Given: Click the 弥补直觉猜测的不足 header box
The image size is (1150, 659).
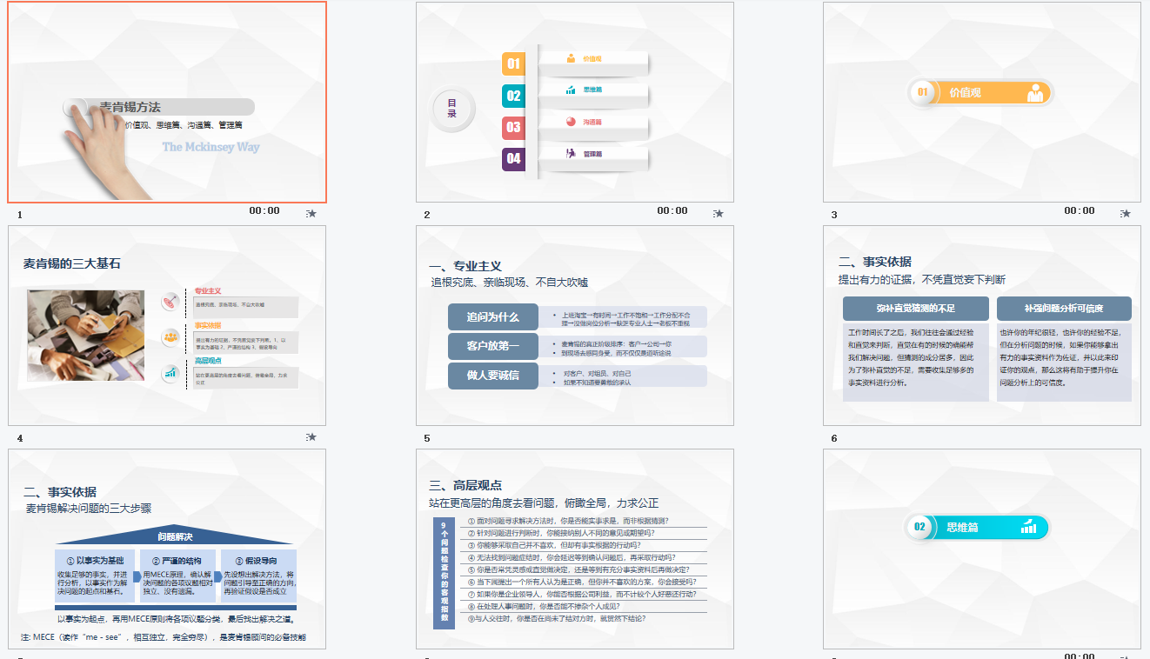Looking at the screenshot, I should (915, 308).
